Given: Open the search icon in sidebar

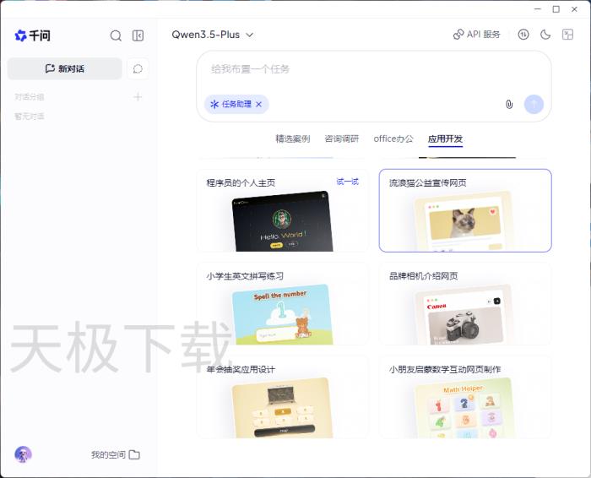Looking at the screenshot, I should (116, 35).
